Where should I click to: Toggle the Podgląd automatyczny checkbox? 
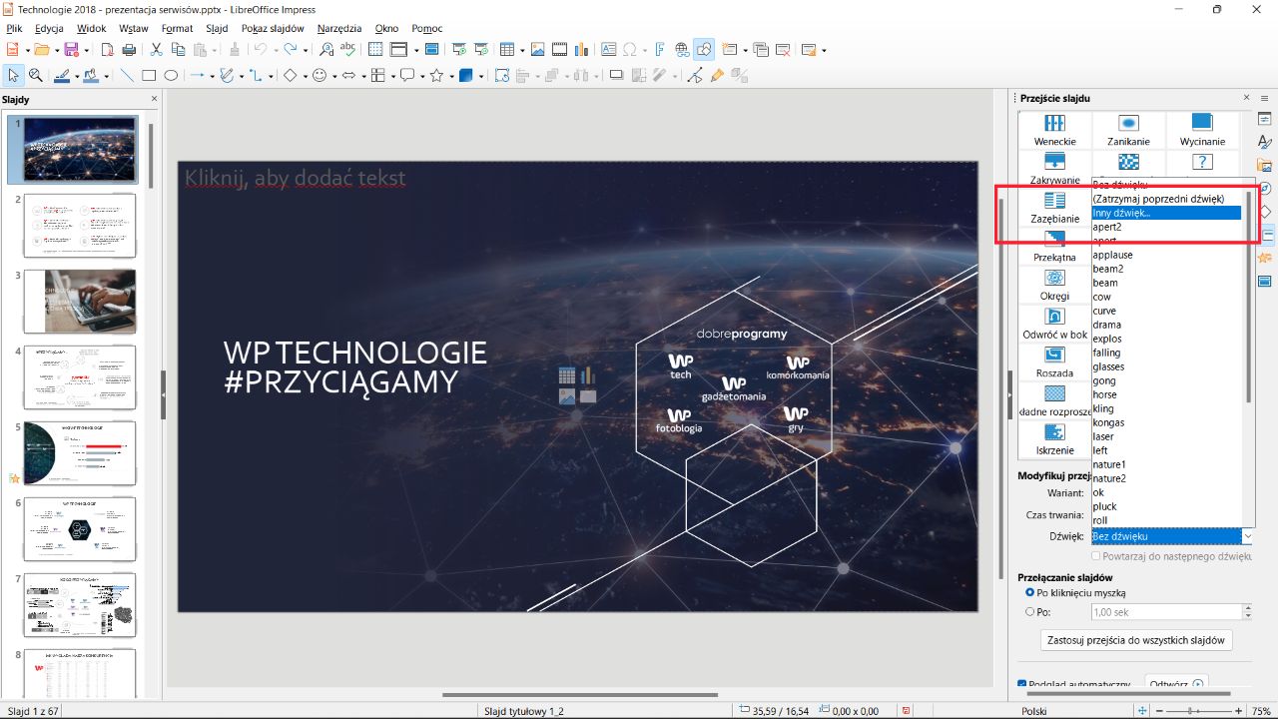(1021, 683)
